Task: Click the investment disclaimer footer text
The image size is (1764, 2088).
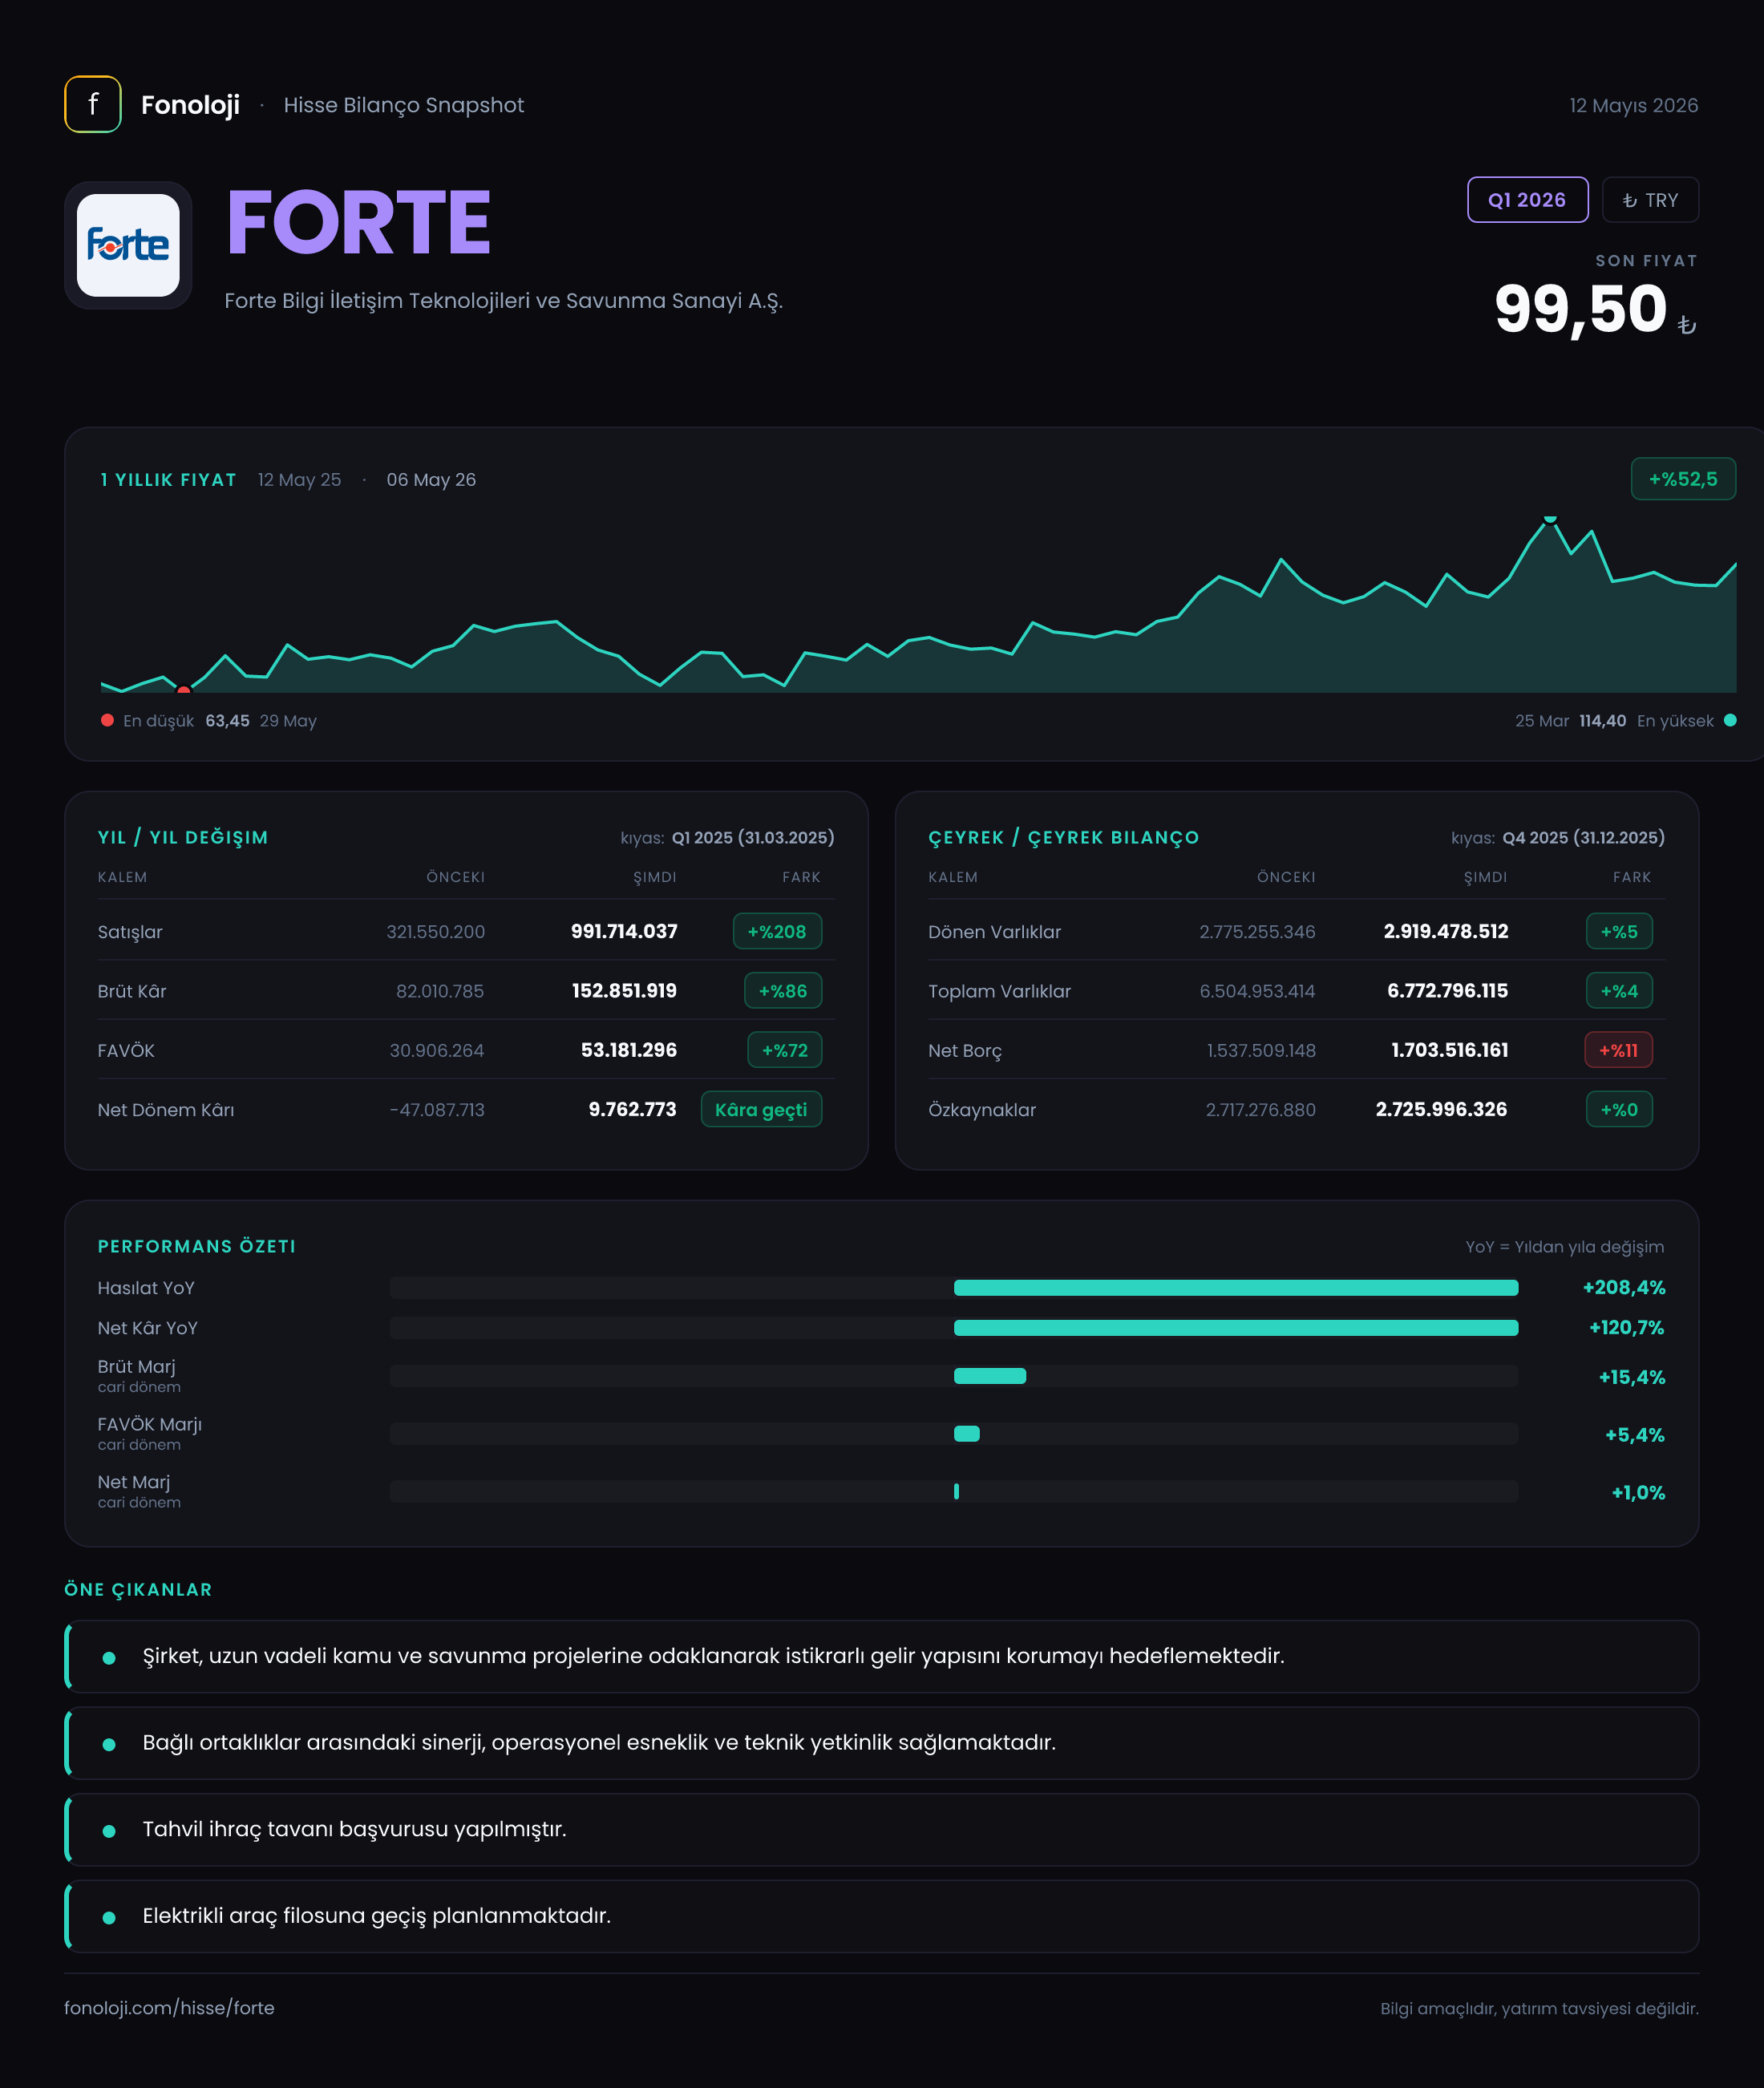Action: tap(1539, 2008)
